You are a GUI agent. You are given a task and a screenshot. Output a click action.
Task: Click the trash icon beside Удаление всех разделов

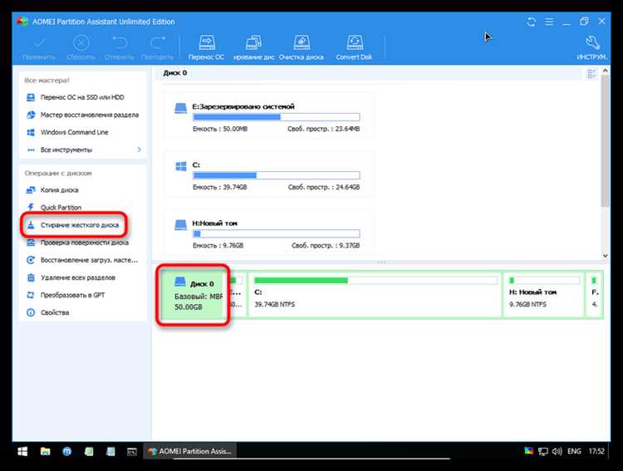31,277
